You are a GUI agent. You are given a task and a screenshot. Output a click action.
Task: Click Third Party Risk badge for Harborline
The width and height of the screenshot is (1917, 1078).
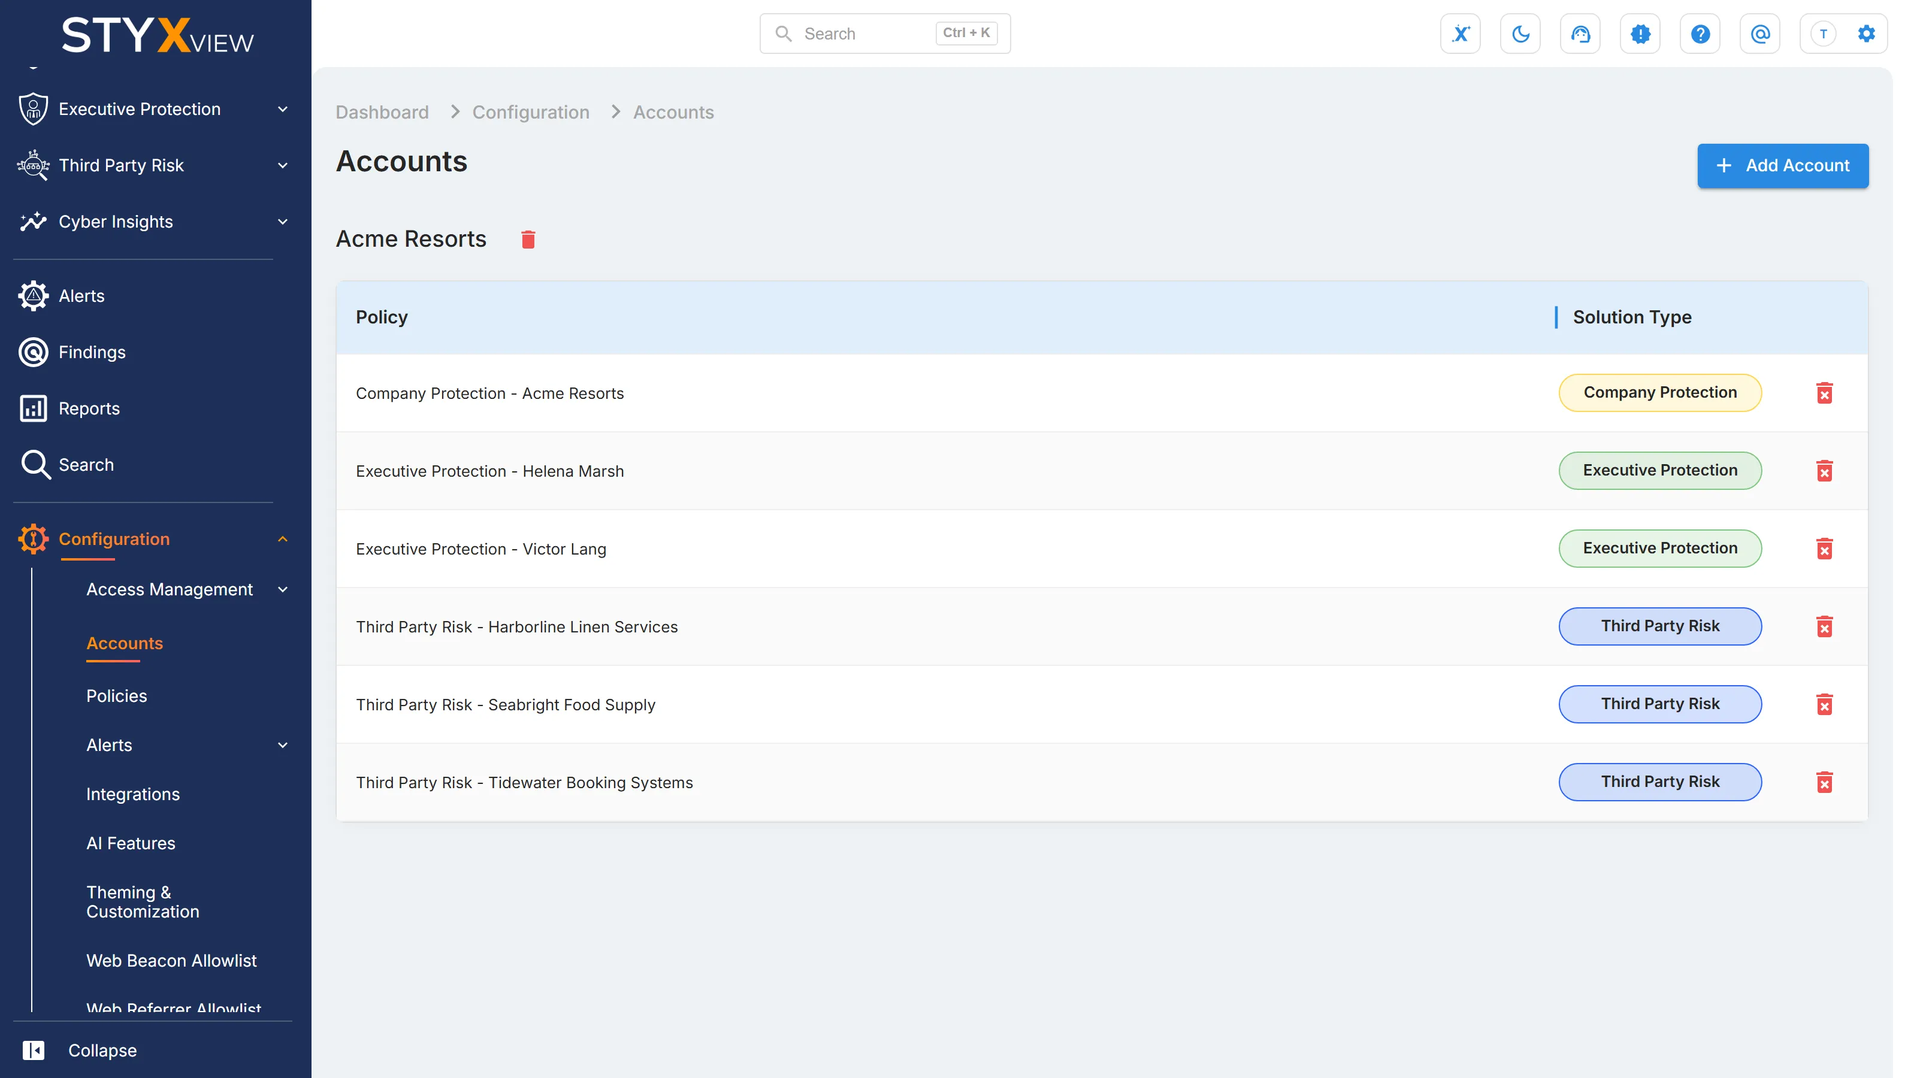pyautogui.click(x=1659, y=626)
